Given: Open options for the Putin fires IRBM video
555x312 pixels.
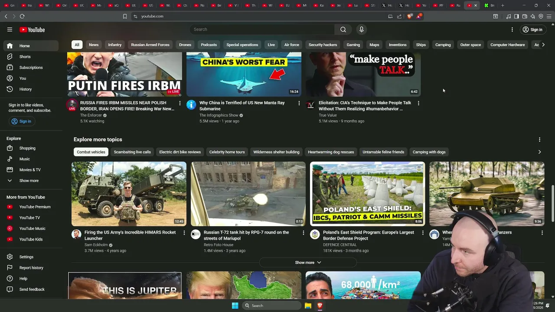Looking at the screenshot, I should pos(180,103).
